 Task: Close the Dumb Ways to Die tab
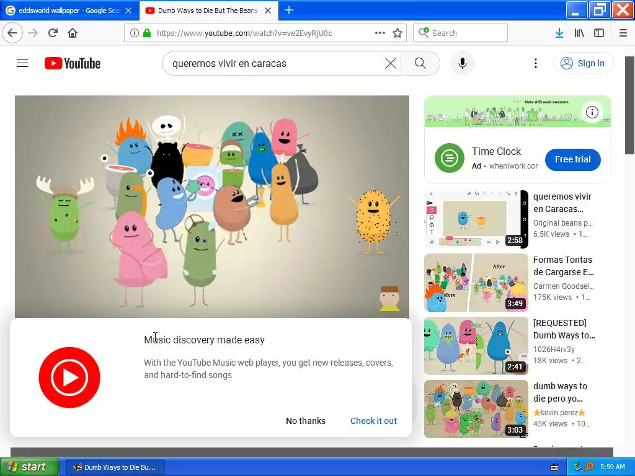coord(268,11)
